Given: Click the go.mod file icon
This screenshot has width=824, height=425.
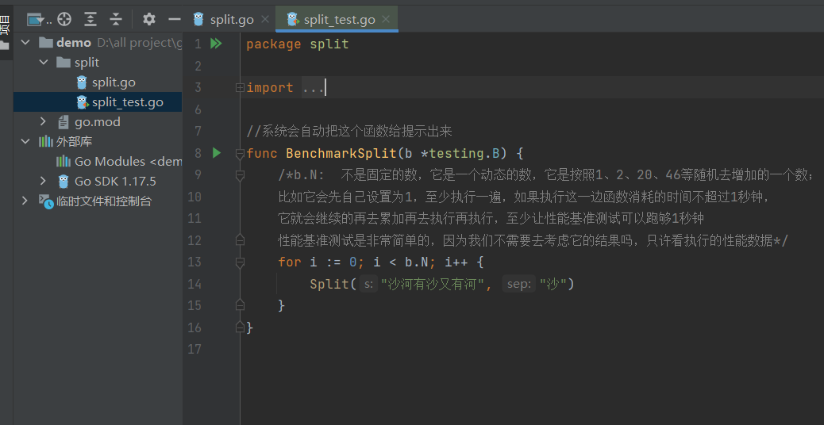Looking at the screenshot, I should click(x=64, y=122).
